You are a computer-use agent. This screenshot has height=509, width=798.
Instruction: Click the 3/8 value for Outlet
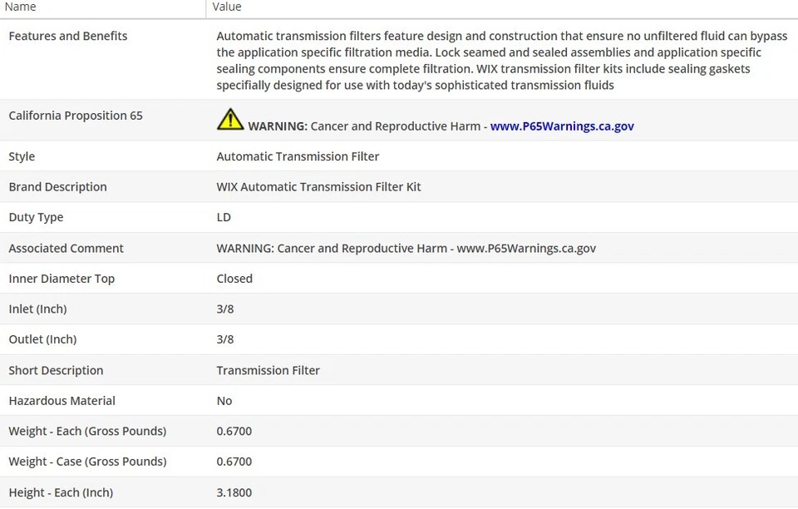(x=225, y=339)
